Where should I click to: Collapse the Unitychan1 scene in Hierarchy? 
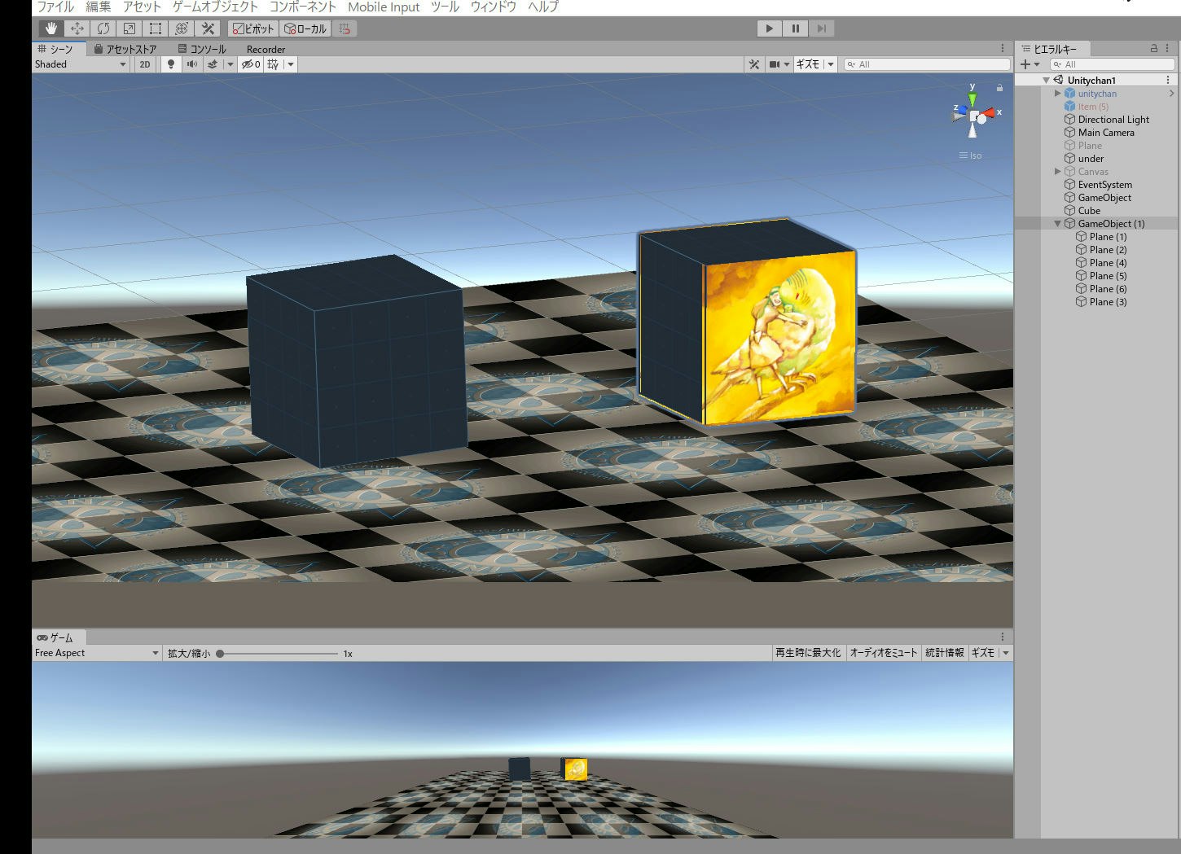1047,81
